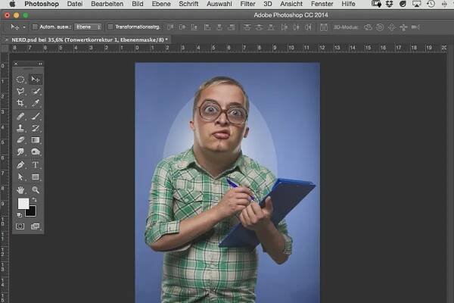Pick the Crop tool

[x=20, y=103]
